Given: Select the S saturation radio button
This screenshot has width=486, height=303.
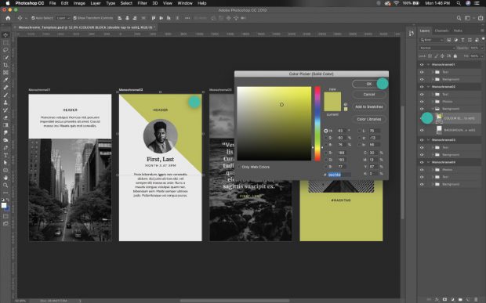Looking at the screenshot, I should click(x=326, y=138).
